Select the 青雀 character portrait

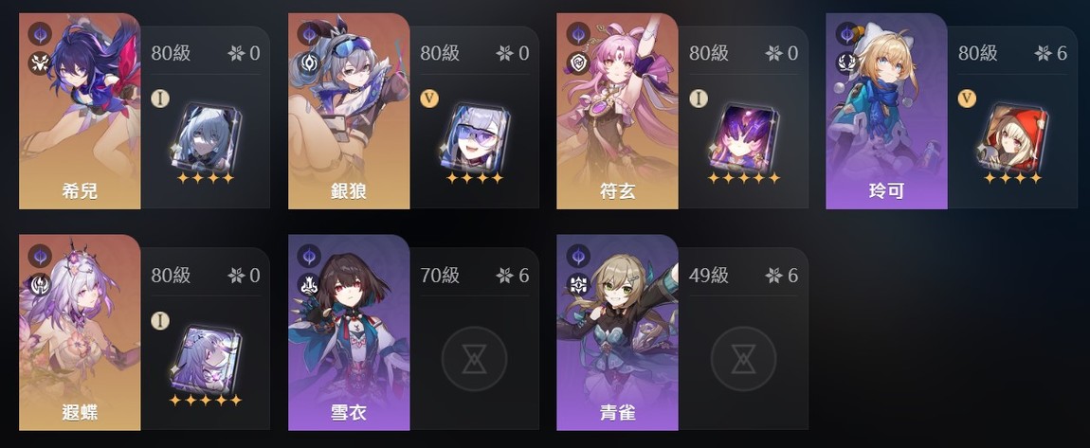617,332
